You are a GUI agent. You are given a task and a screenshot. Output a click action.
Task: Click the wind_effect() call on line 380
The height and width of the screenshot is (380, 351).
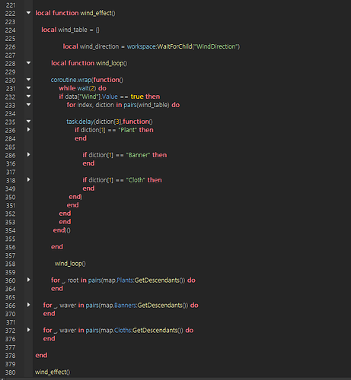pos(53,372)
